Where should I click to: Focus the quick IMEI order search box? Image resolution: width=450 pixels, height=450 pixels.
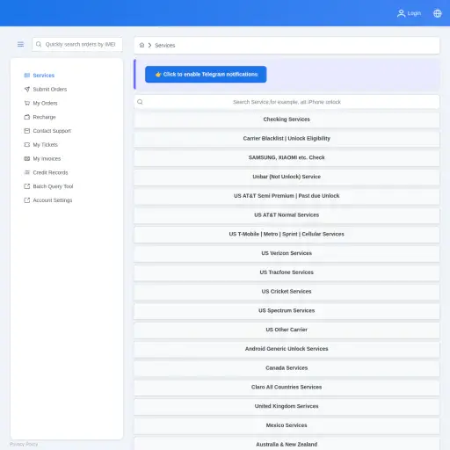coord(77,44)
